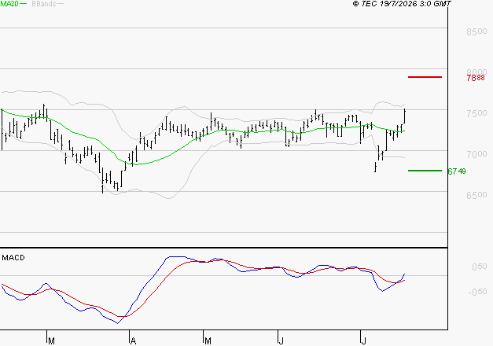Click the latest price bar on chart
The height and width of the screenshot is (346, 493).
pos(405,116)
